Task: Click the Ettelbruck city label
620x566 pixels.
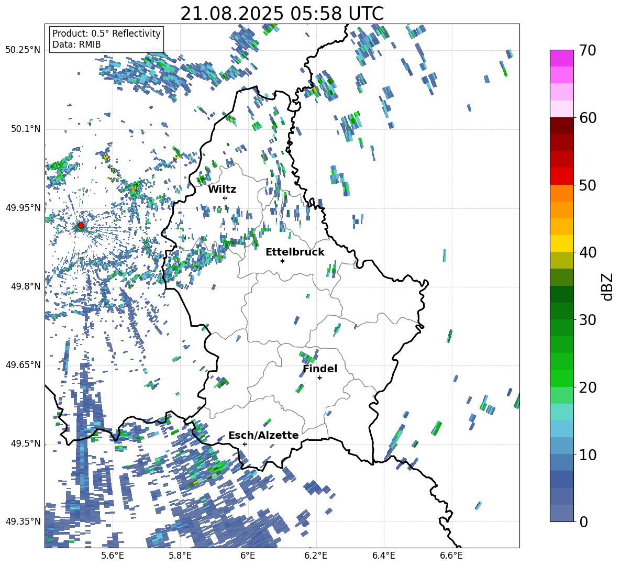Action: click(x=295, y=252)
